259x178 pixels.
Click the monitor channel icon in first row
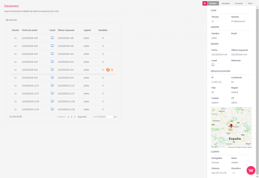click(x=52, y=38)
